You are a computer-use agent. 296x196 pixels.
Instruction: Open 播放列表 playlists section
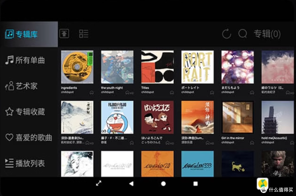pos(25,163)
